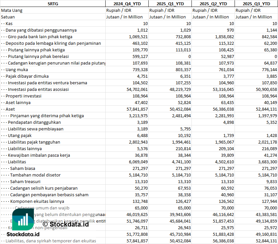Select the Kas row label
278x244 pixels.
tap(9, 23)
